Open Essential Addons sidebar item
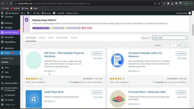 tap(10, 32)
